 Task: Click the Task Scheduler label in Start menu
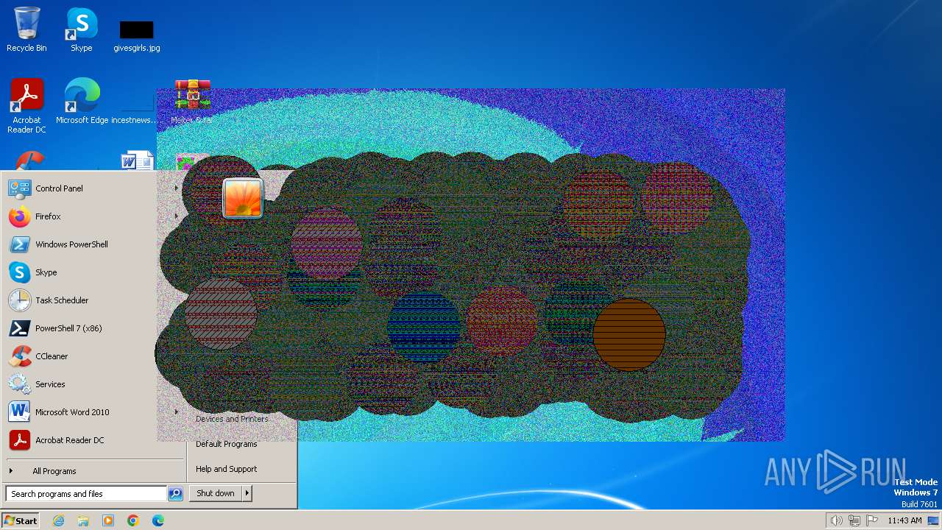[x=62, y=300]
